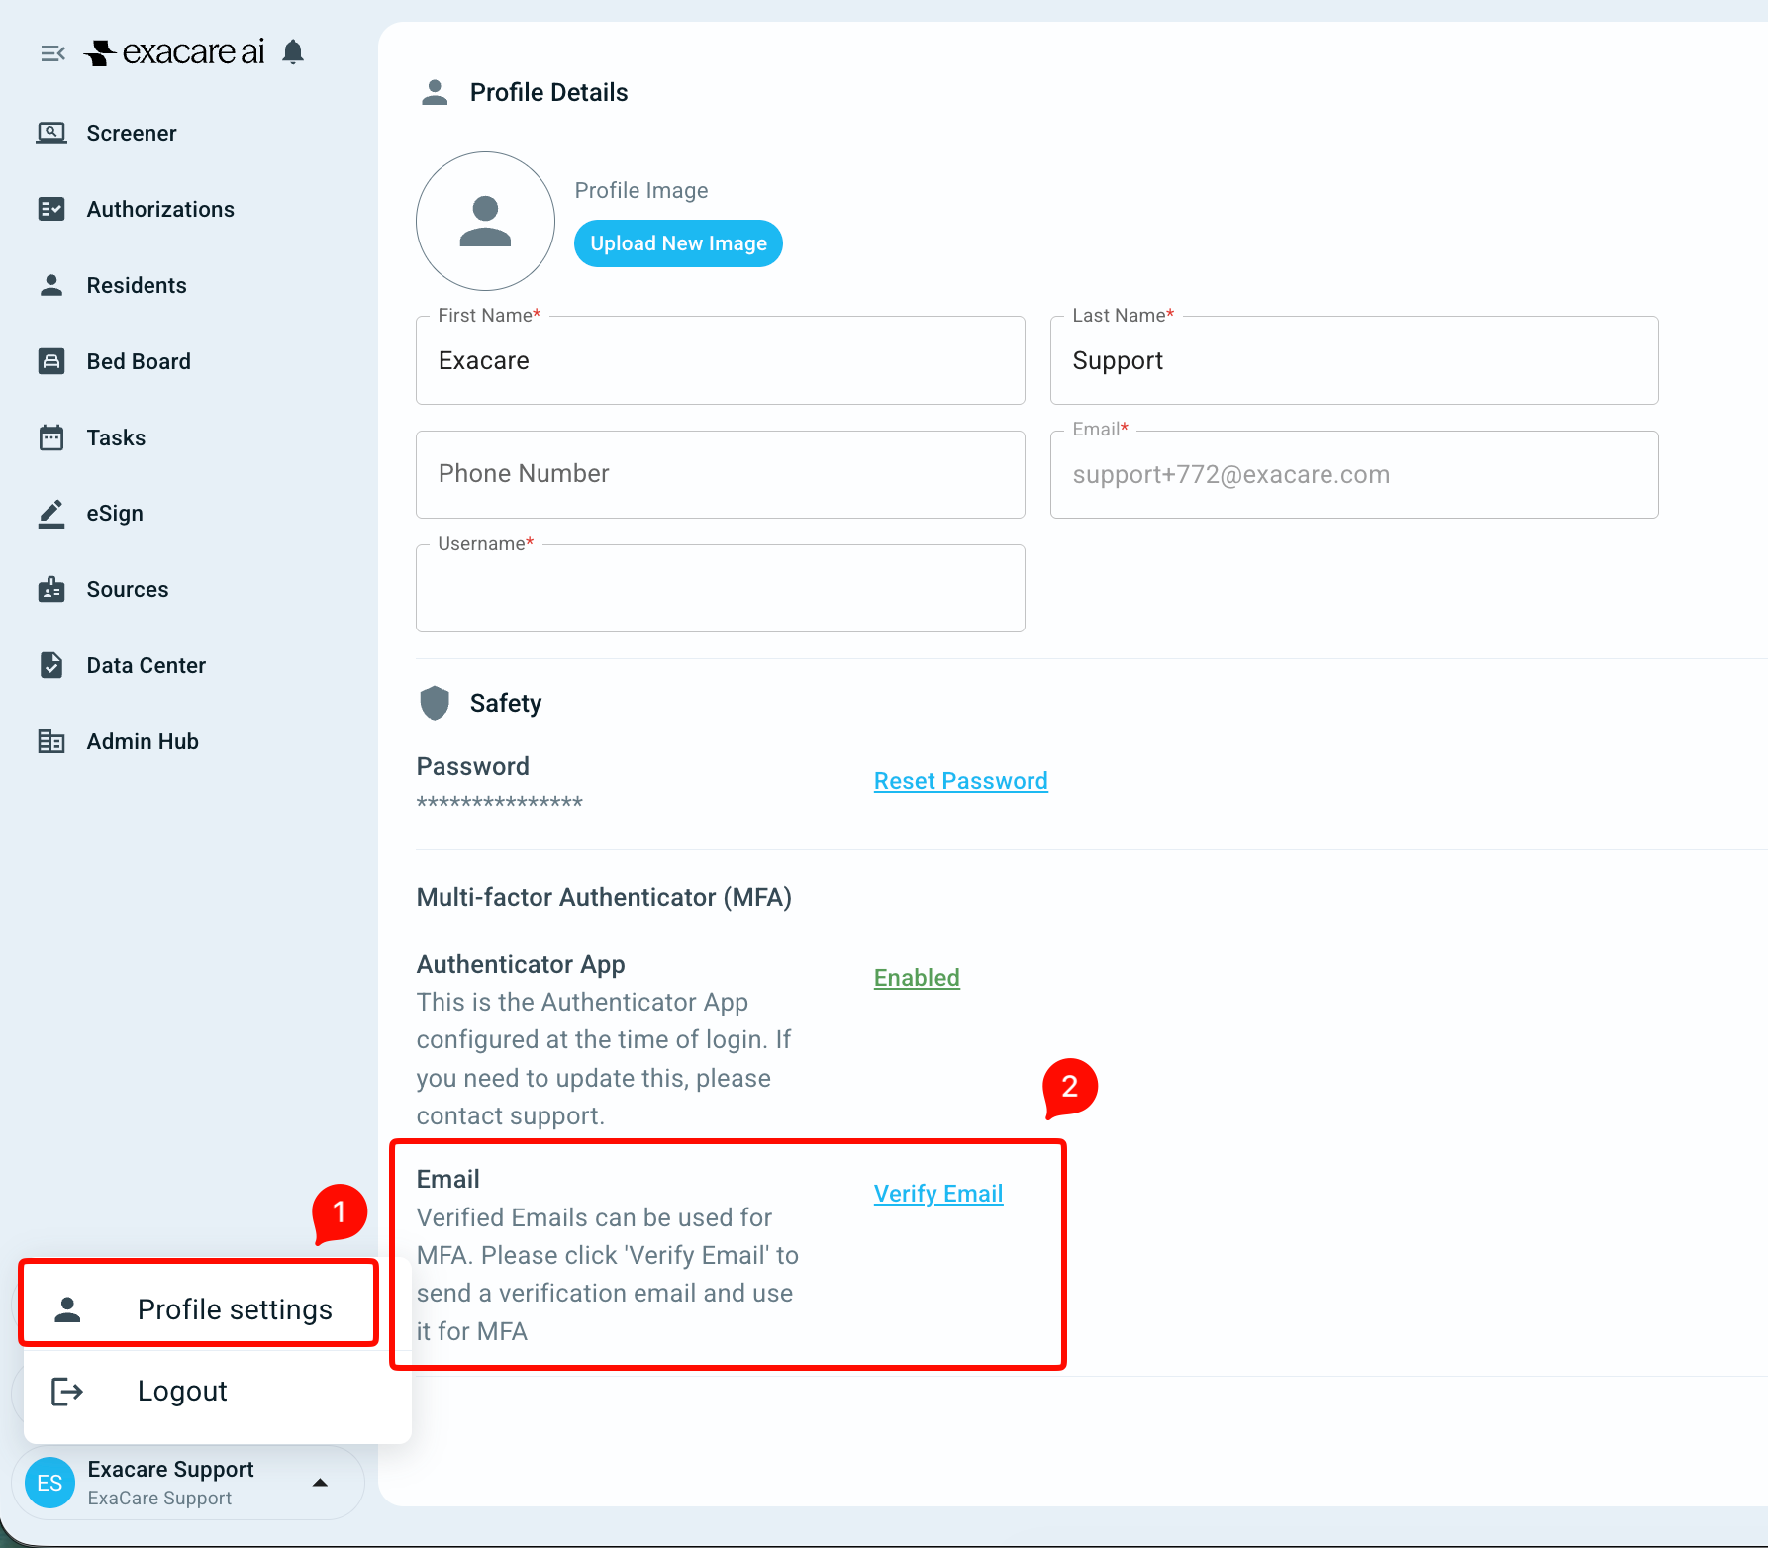This screenshot has height=1548, width=1768.
Task: Click the Sources badge icon
Action: coord(51,589)
